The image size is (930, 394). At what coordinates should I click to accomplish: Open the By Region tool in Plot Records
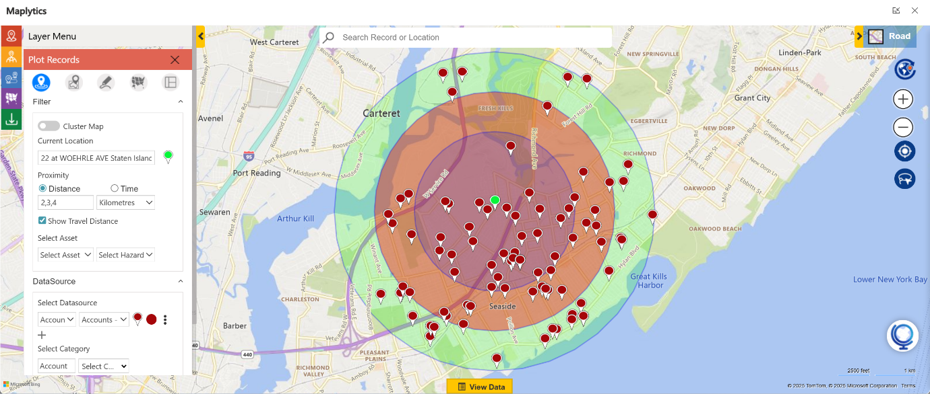[x=74, y=82]
